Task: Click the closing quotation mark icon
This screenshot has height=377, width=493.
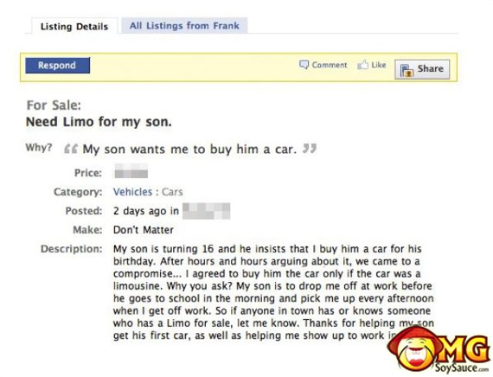Action: point(310,148)
